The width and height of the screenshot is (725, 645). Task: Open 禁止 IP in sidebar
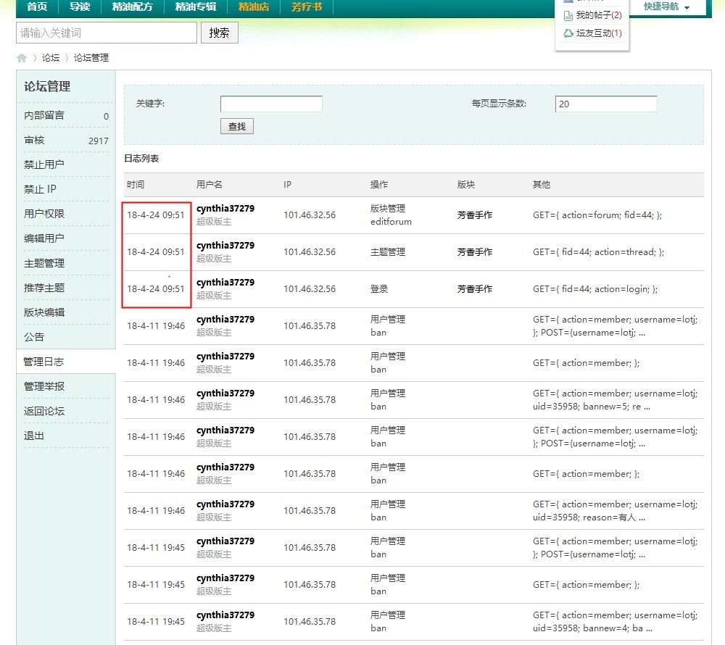pyautogui.click(x=40, y=189)
